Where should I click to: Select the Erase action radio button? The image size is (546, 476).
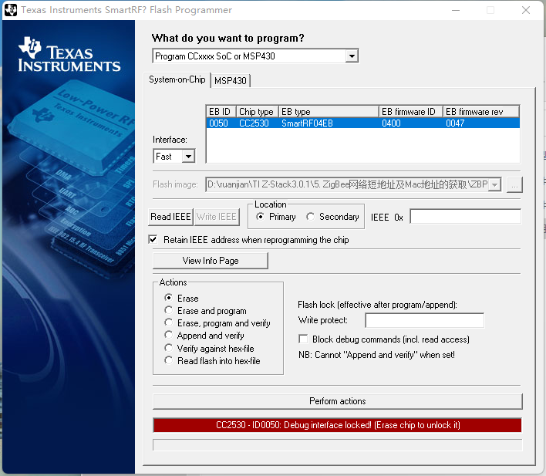click(169, 298)
